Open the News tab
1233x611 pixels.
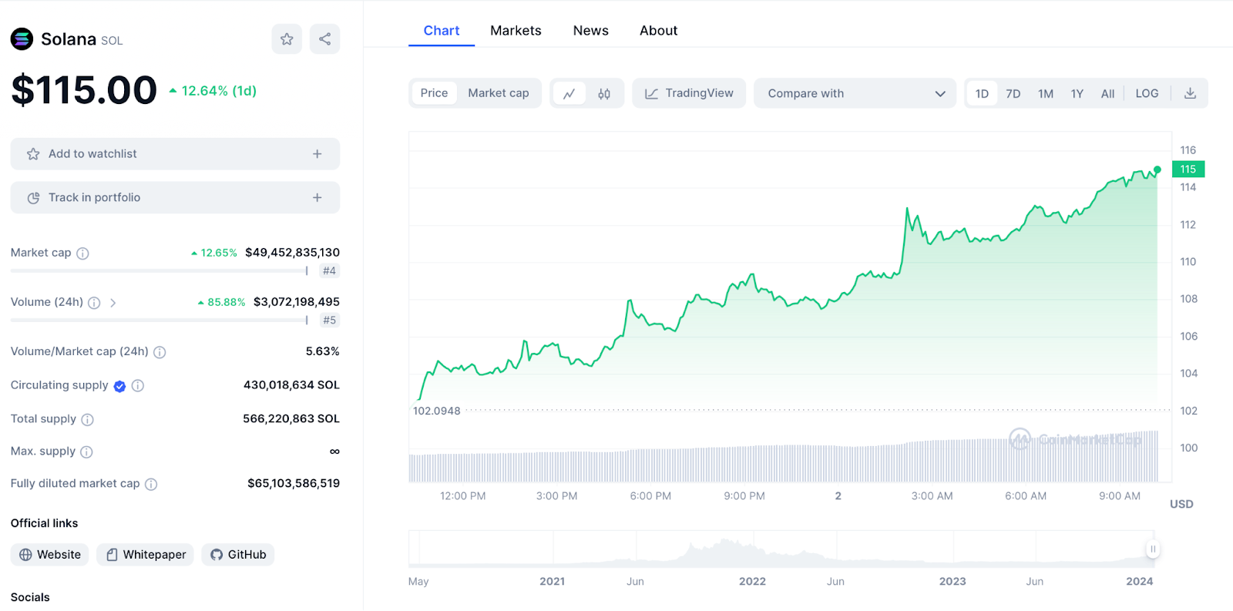click(591, 31)
